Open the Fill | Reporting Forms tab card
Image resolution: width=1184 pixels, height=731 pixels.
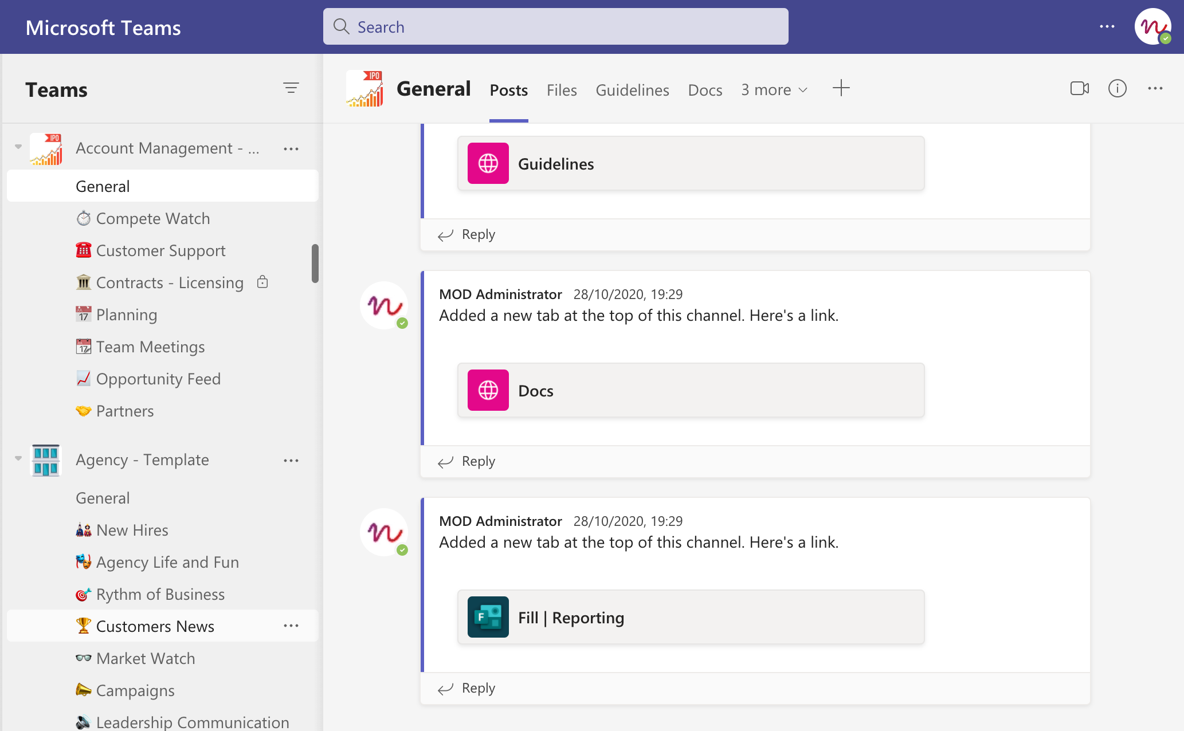(x=690, y=618)
